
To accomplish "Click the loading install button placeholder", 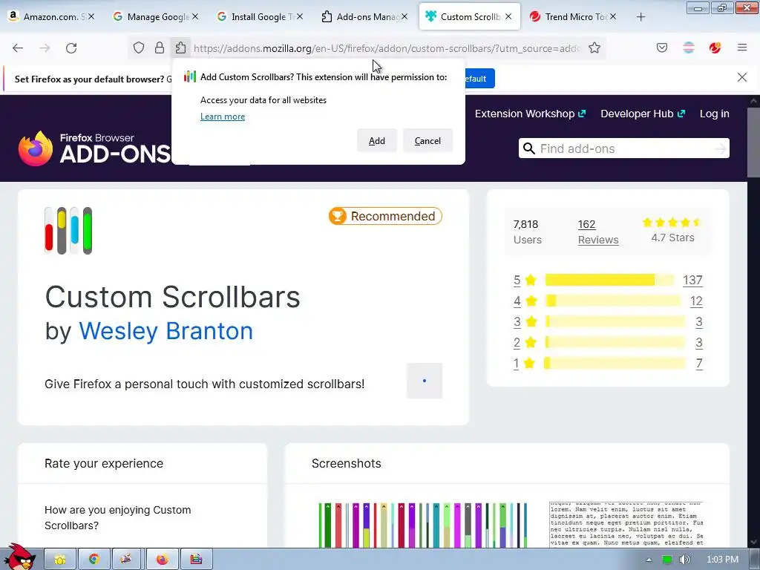I will coord(424,381).
